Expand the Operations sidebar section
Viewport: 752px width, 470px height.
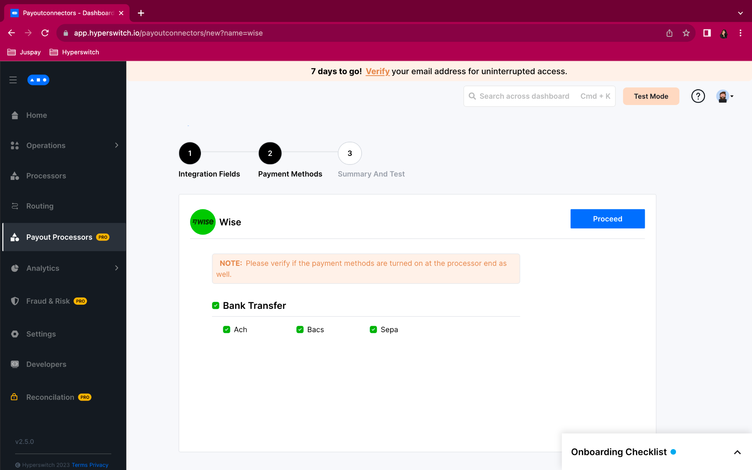pos(116,145)
